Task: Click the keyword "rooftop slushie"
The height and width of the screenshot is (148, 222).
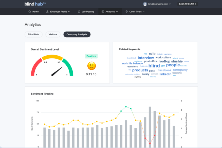Action: pos(171,61)
